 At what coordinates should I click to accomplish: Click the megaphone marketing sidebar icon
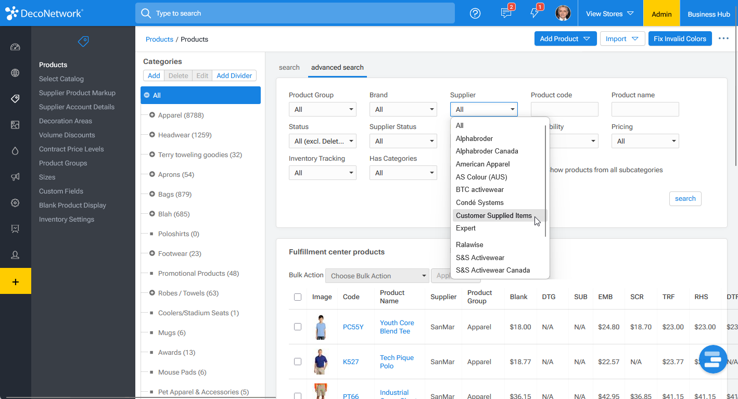pyautogui.click(x=15, y=177)
